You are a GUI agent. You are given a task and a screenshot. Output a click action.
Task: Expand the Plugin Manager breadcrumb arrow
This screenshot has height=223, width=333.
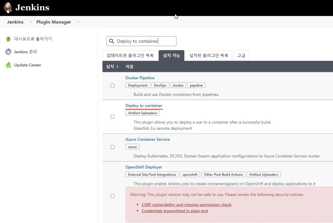coord(78,22)
